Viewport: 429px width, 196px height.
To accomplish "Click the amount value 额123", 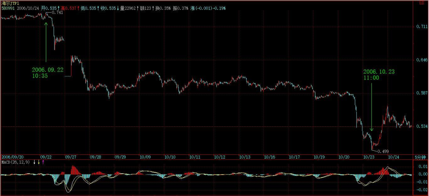I will click(x=145, y=8).
